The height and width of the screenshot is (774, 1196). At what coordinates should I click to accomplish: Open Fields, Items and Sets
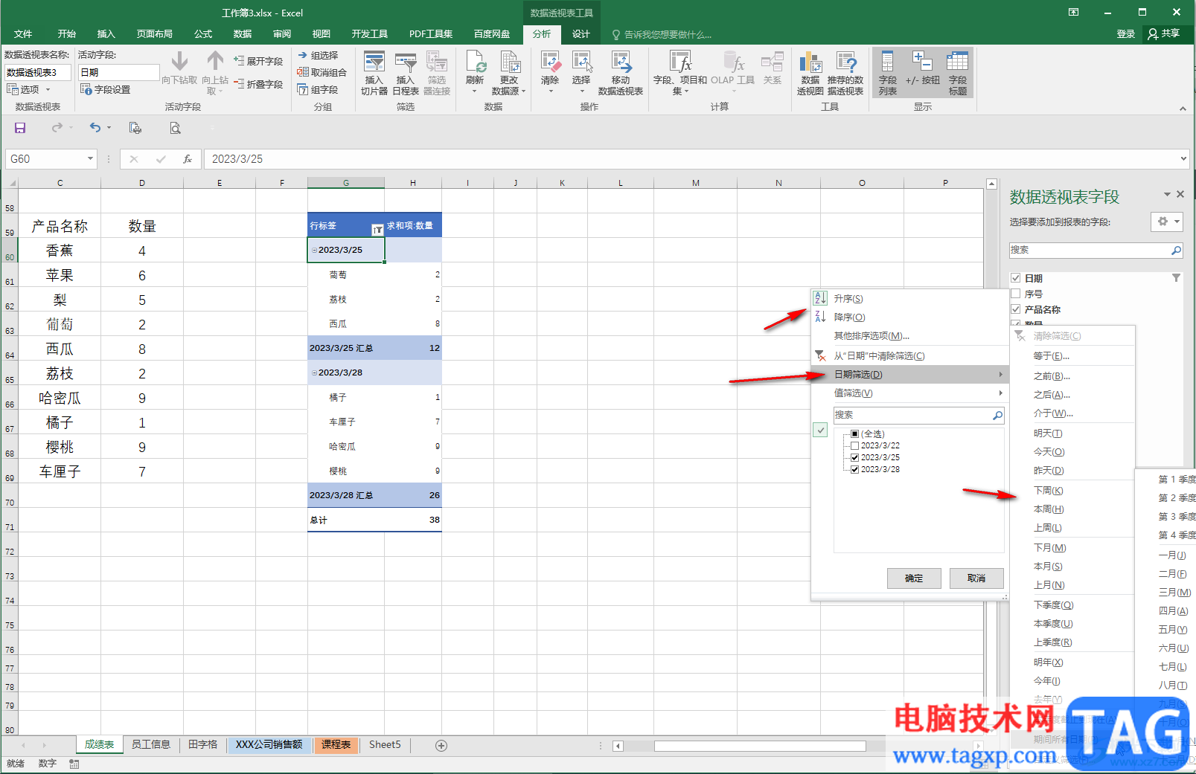tap(680, 73)
